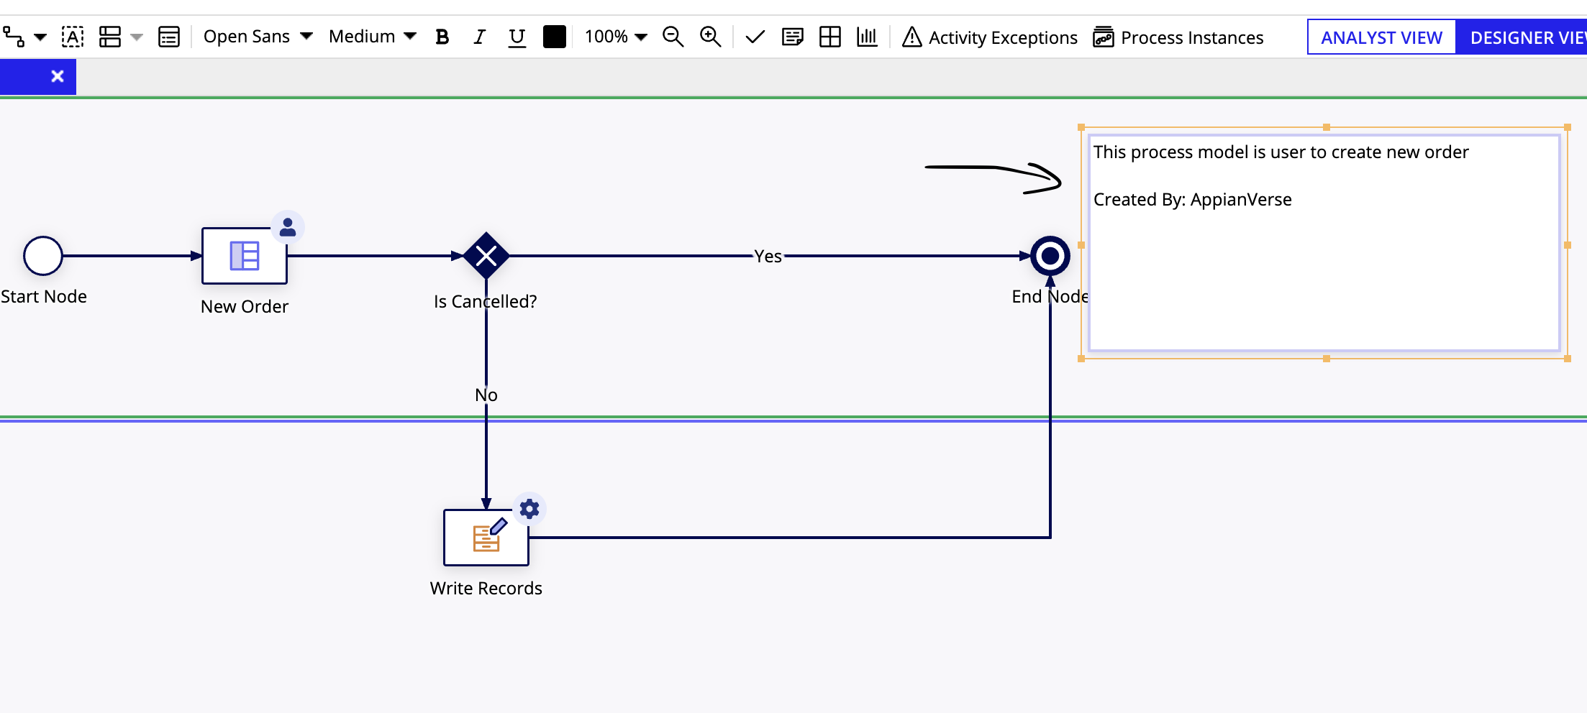
Task: Open Process Instances
Action: tap(1178, 37)
